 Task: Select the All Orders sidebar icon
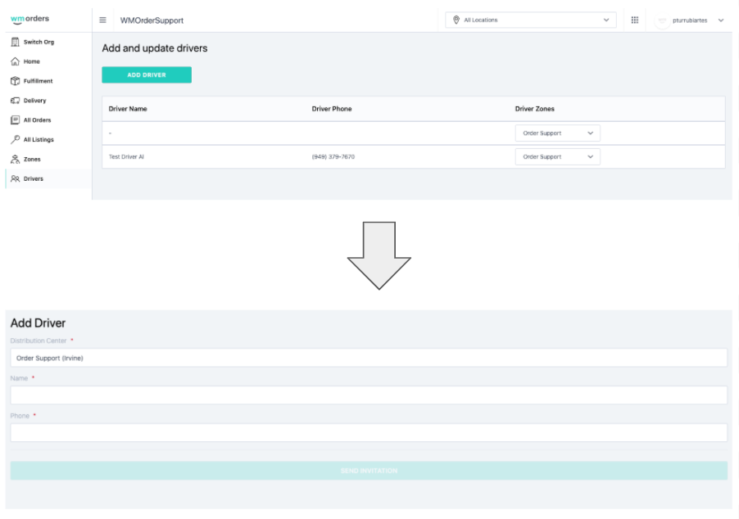pyautogui.click(x=14, y=120)
